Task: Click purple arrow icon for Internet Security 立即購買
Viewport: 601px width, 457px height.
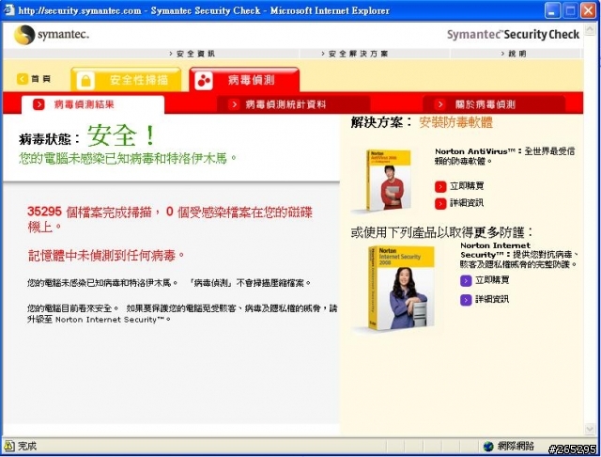Action: tap(466, 281)
